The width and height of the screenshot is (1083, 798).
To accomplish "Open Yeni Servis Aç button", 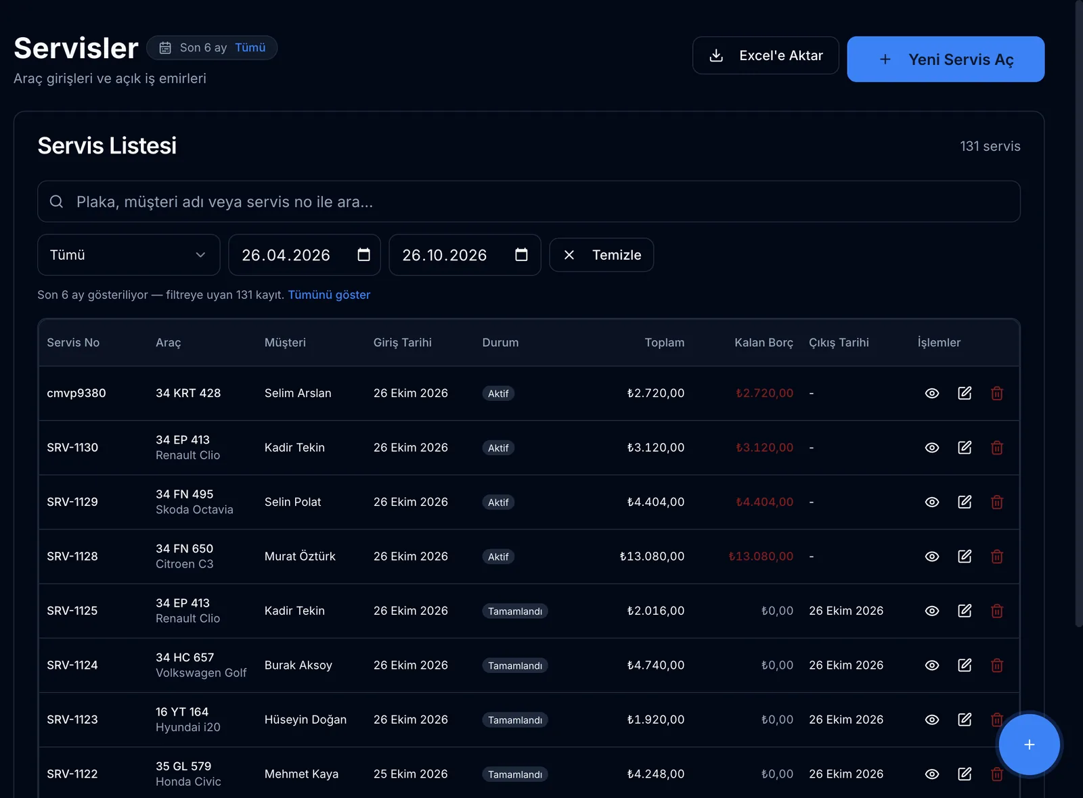I will (946, 60).
